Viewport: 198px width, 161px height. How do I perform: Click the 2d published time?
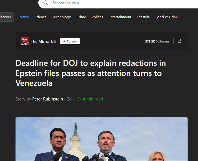[x=69, y=99]
